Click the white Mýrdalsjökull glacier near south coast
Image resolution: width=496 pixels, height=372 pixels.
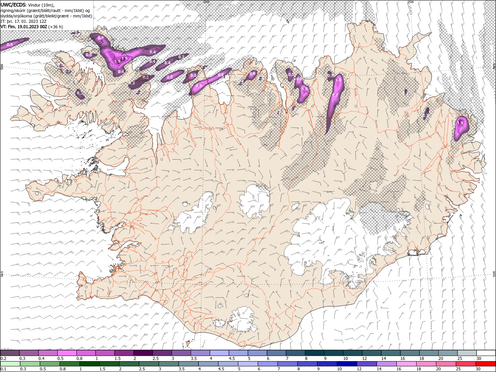coord(243,319)
